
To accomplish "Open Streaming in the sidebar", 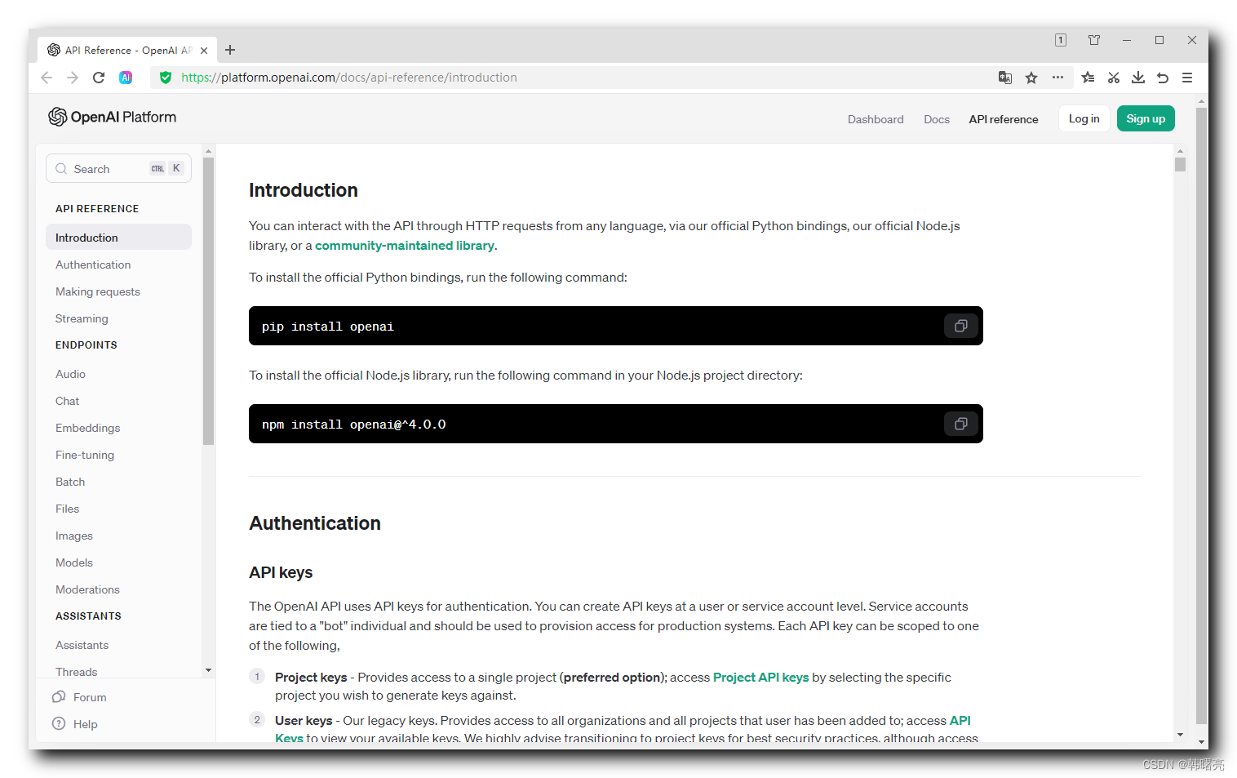I will (x=82, y=318).
